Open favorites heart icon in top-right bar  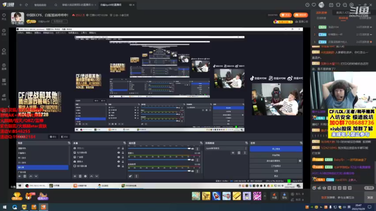click(313, 5)
